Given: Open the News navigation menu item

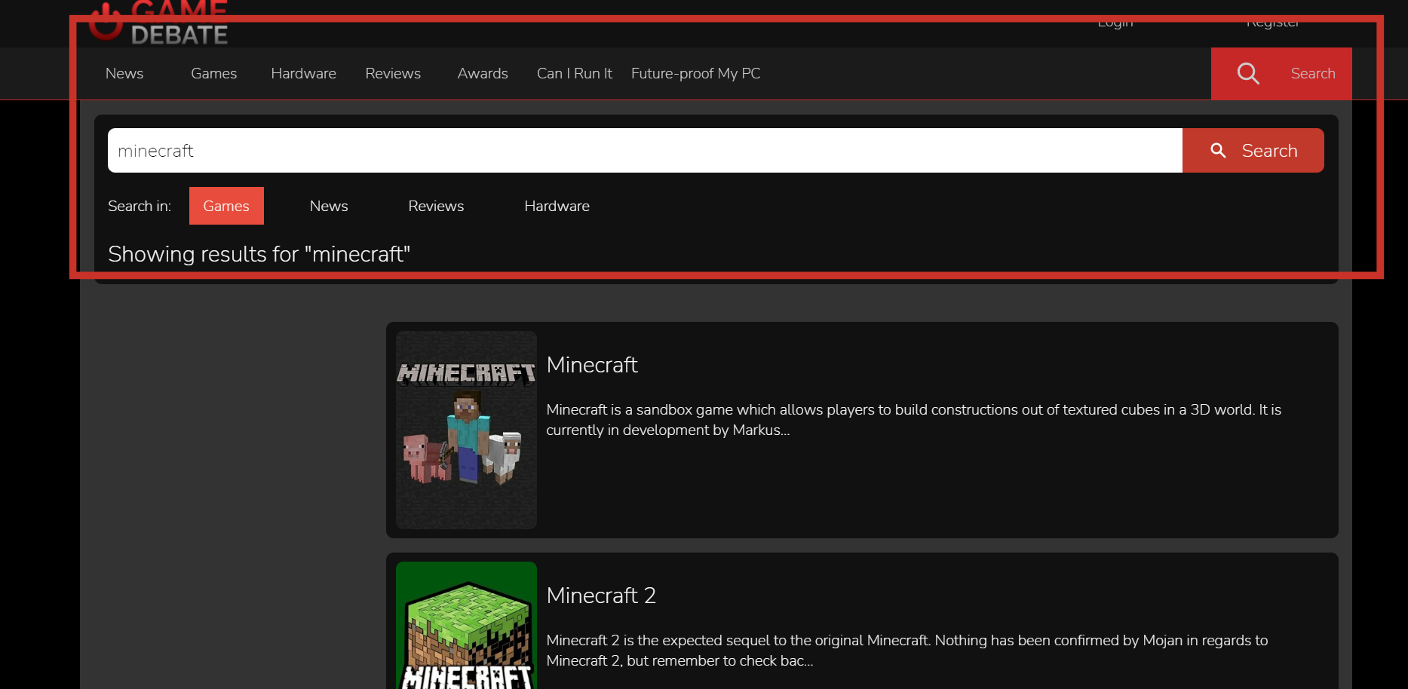Looking at the screenshot, I should click(x=124, y=73).
